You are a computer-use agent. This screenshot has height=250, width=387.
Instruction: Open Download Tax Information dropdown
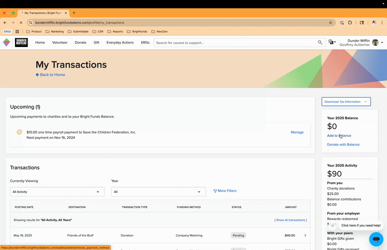click(346, 102)
